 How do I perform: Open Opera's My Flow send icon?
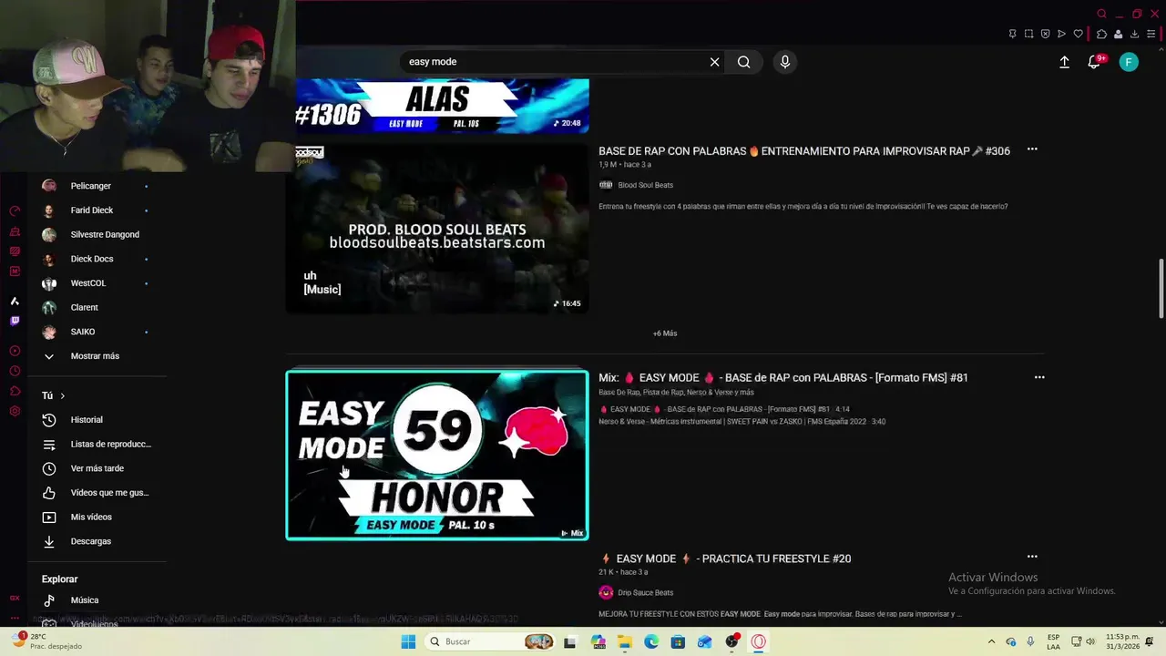1061,34
